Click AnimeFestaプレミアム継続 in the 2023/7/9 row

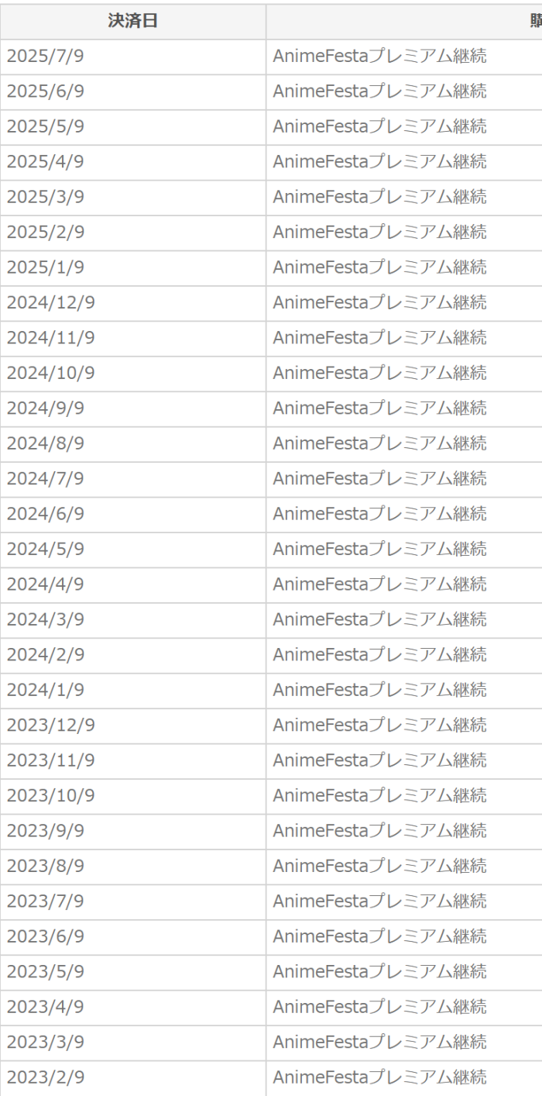[379, 901]
